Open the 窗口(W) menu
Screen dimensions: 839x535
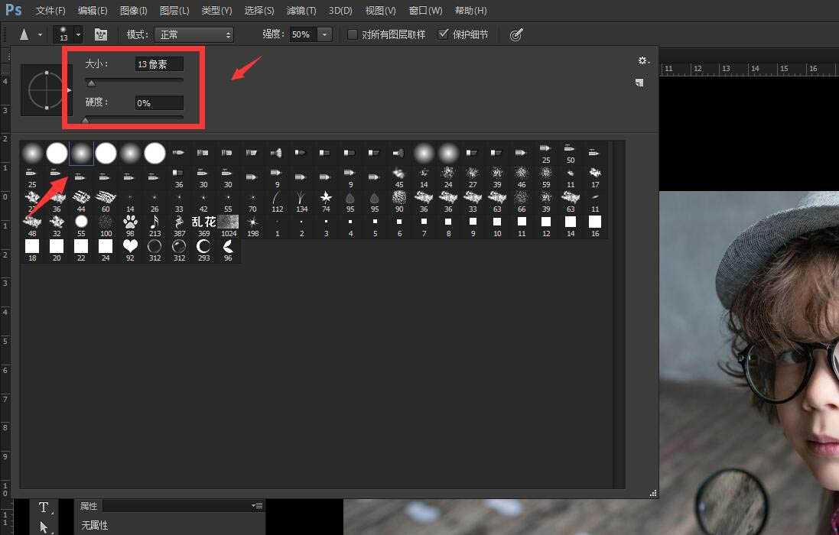[425, 11]
